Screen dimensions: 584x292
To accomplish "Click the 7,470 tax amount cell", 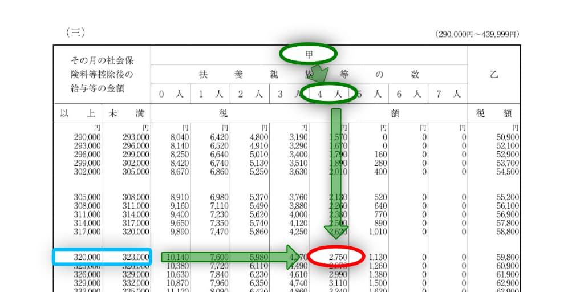I will pyautogui.click(x=219, y=232).
